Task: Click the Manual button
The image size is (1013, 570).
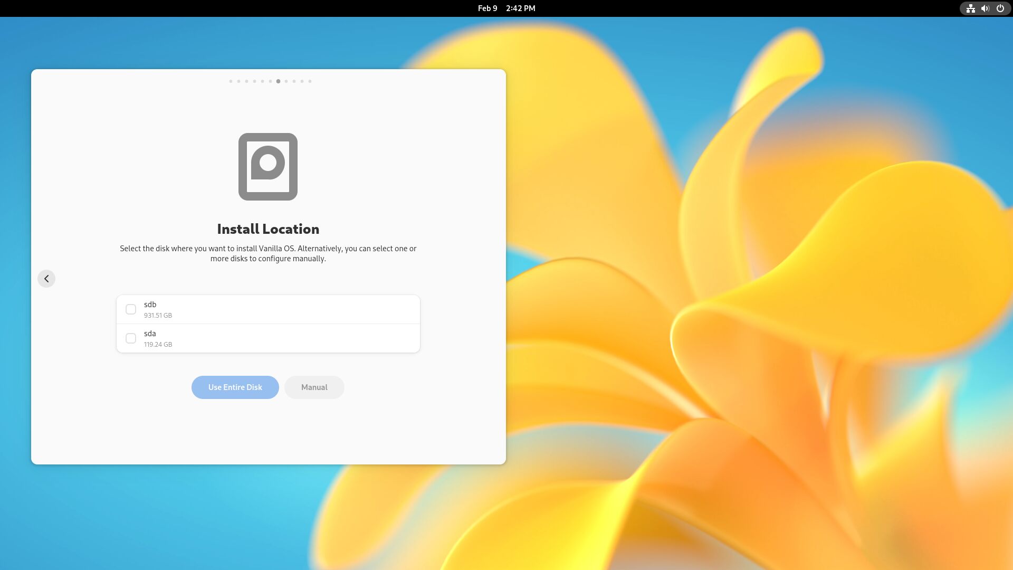Action: [314, 387]
